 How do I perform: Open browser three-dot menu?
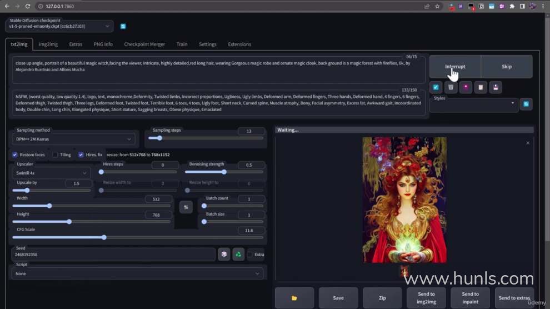pyautogui.click(x=543, y=6)
